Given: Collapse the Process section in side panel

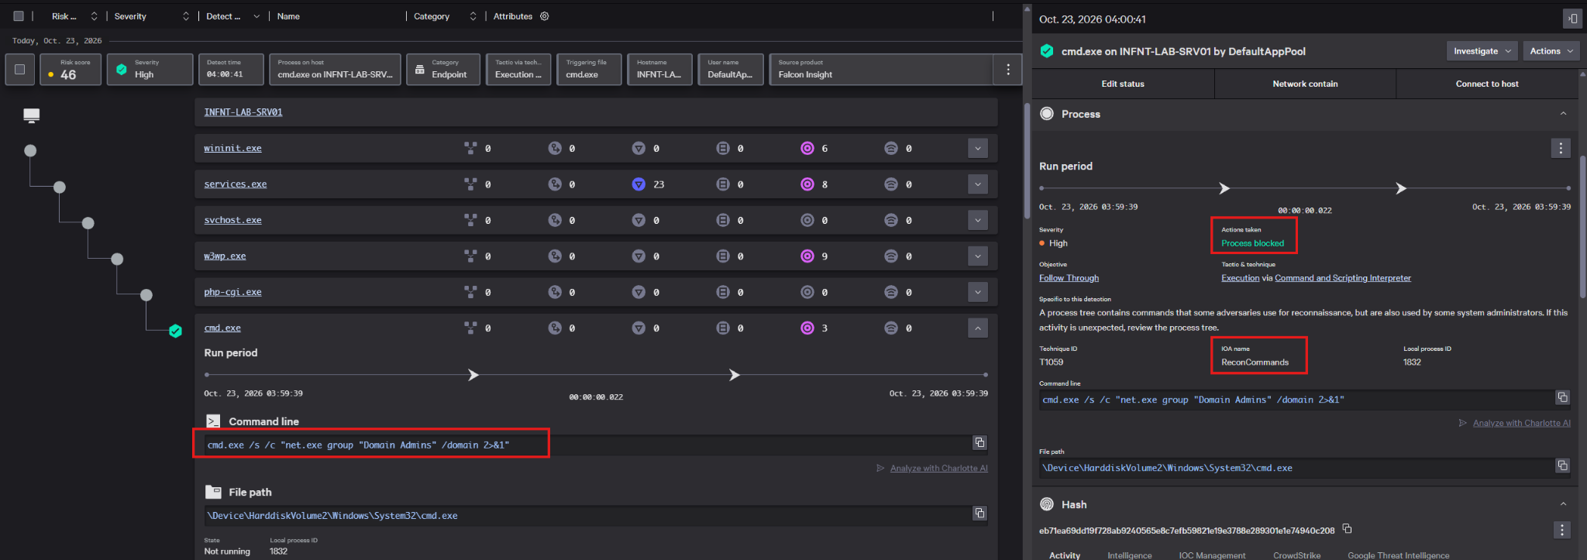Looking at the screenshot, I should click(x=1563, y=114).
